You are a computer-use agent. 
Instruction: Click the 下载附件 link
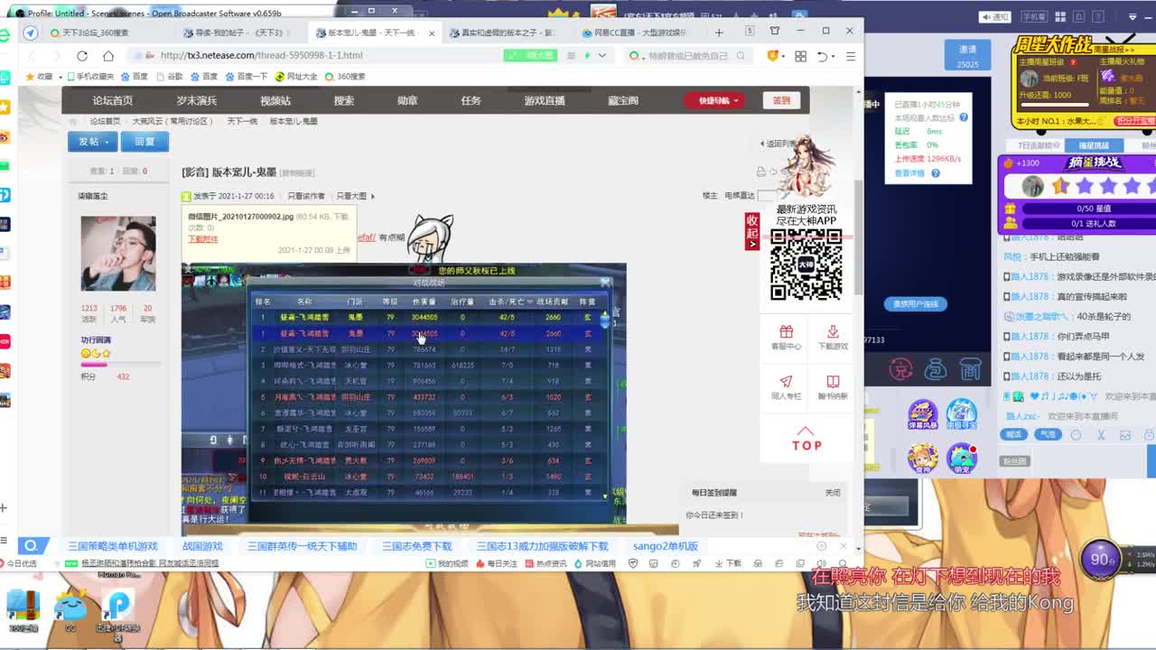(203, 239)
